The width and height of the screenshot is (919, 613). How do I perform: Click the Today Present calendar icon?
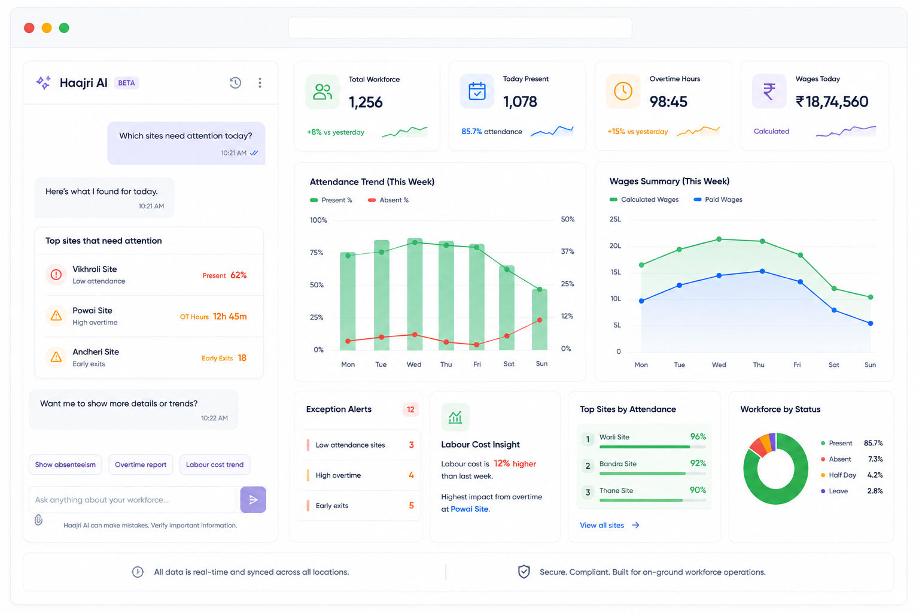(x=477, y=91)
